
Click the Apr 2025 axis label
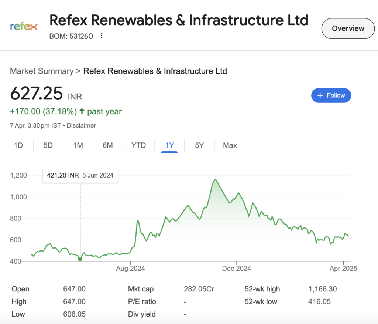pos(343,269)
